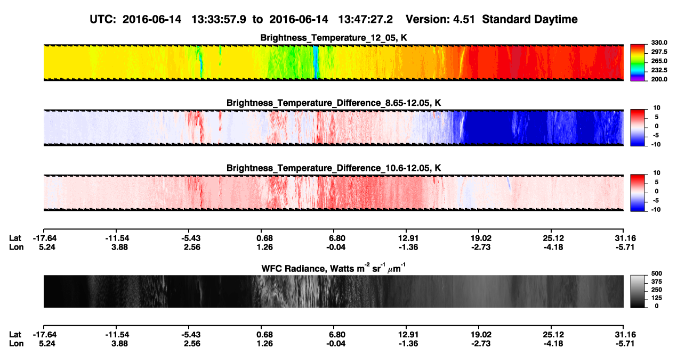The height and width of the screenshot is (355, 693).
Task: Click the 330.0 color bar label
Action: (659, 43)
